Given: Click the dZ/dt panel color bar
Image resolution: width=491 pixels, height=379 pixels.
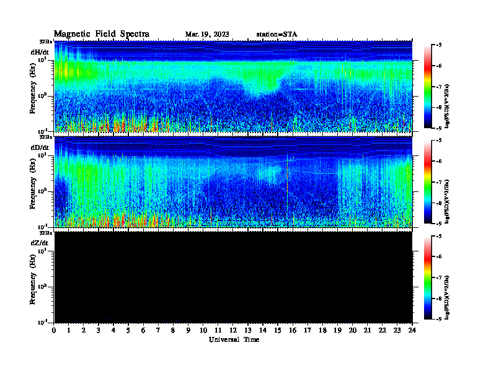Looking at the screenshot, I should [x=428, y=277].
